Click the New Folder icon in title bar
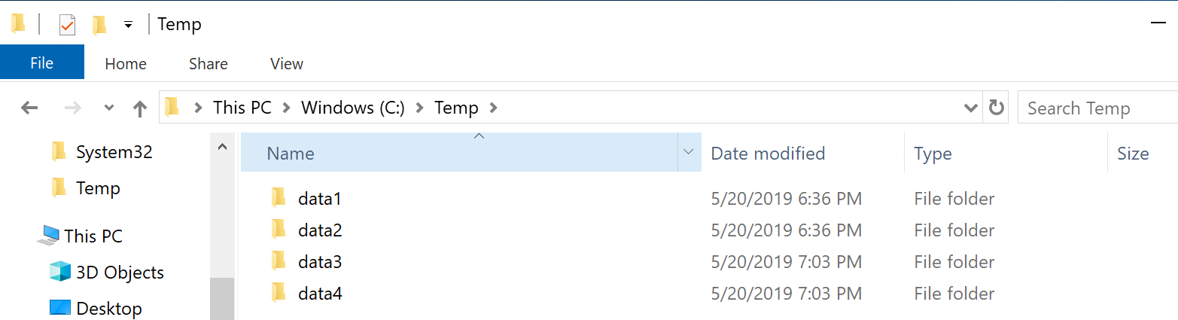This screenshot has height=320, width=1178. 99,25
